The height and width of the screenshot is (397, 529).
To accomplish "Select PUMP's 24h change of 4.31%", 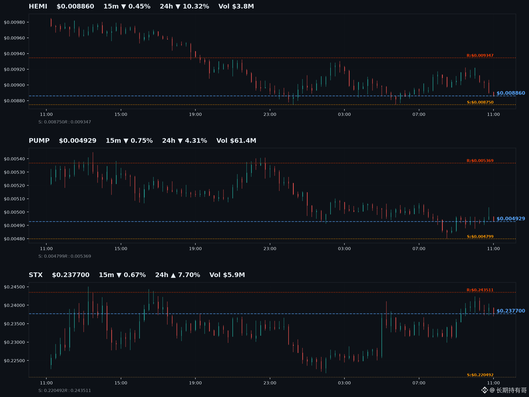I will 185,141.
